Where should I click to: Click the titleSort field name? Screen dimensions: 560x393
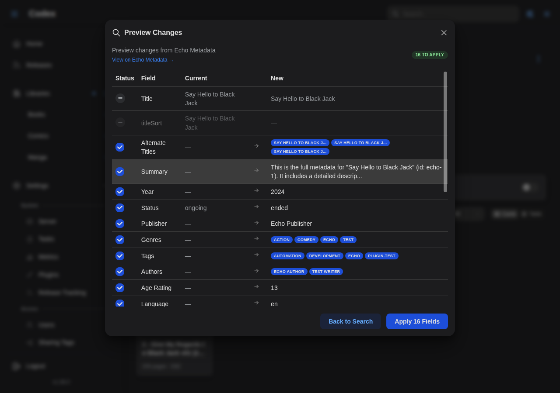[151, 123]
